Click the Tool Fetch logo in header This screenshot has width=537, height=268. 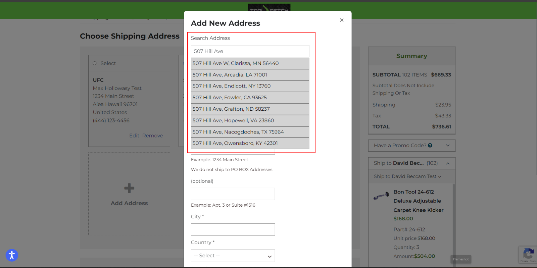tap(269, 8)
